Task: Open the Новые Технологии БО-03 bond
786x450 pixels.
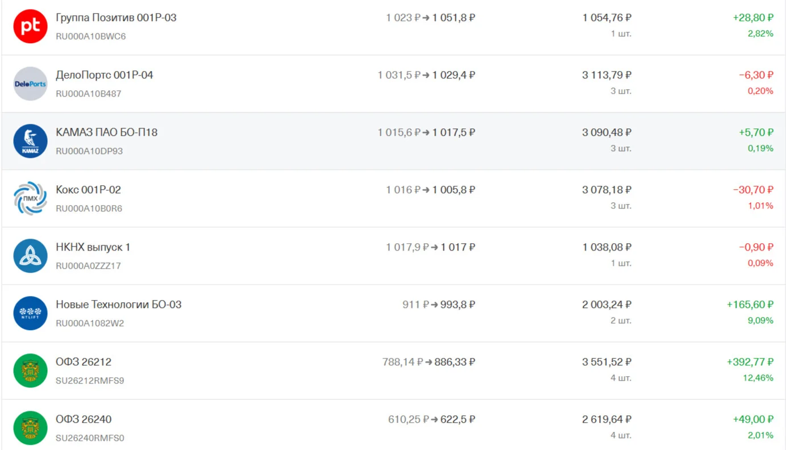Action: [118, 305]
